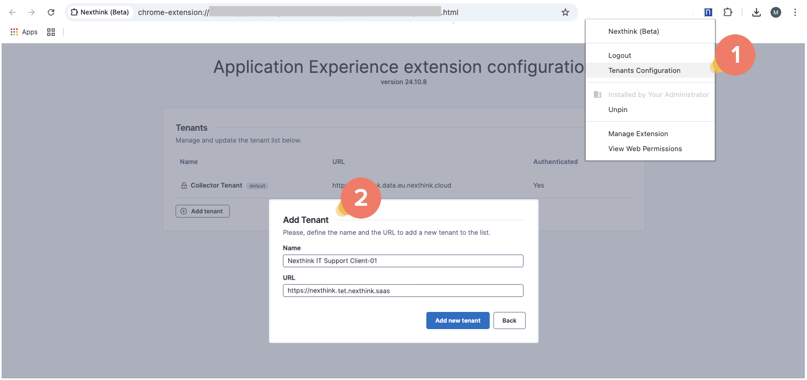Image resolution: width=807 pixels, height=380 pixels.
Task: Click the Add tenant button
Action: [x=202, y=211]
